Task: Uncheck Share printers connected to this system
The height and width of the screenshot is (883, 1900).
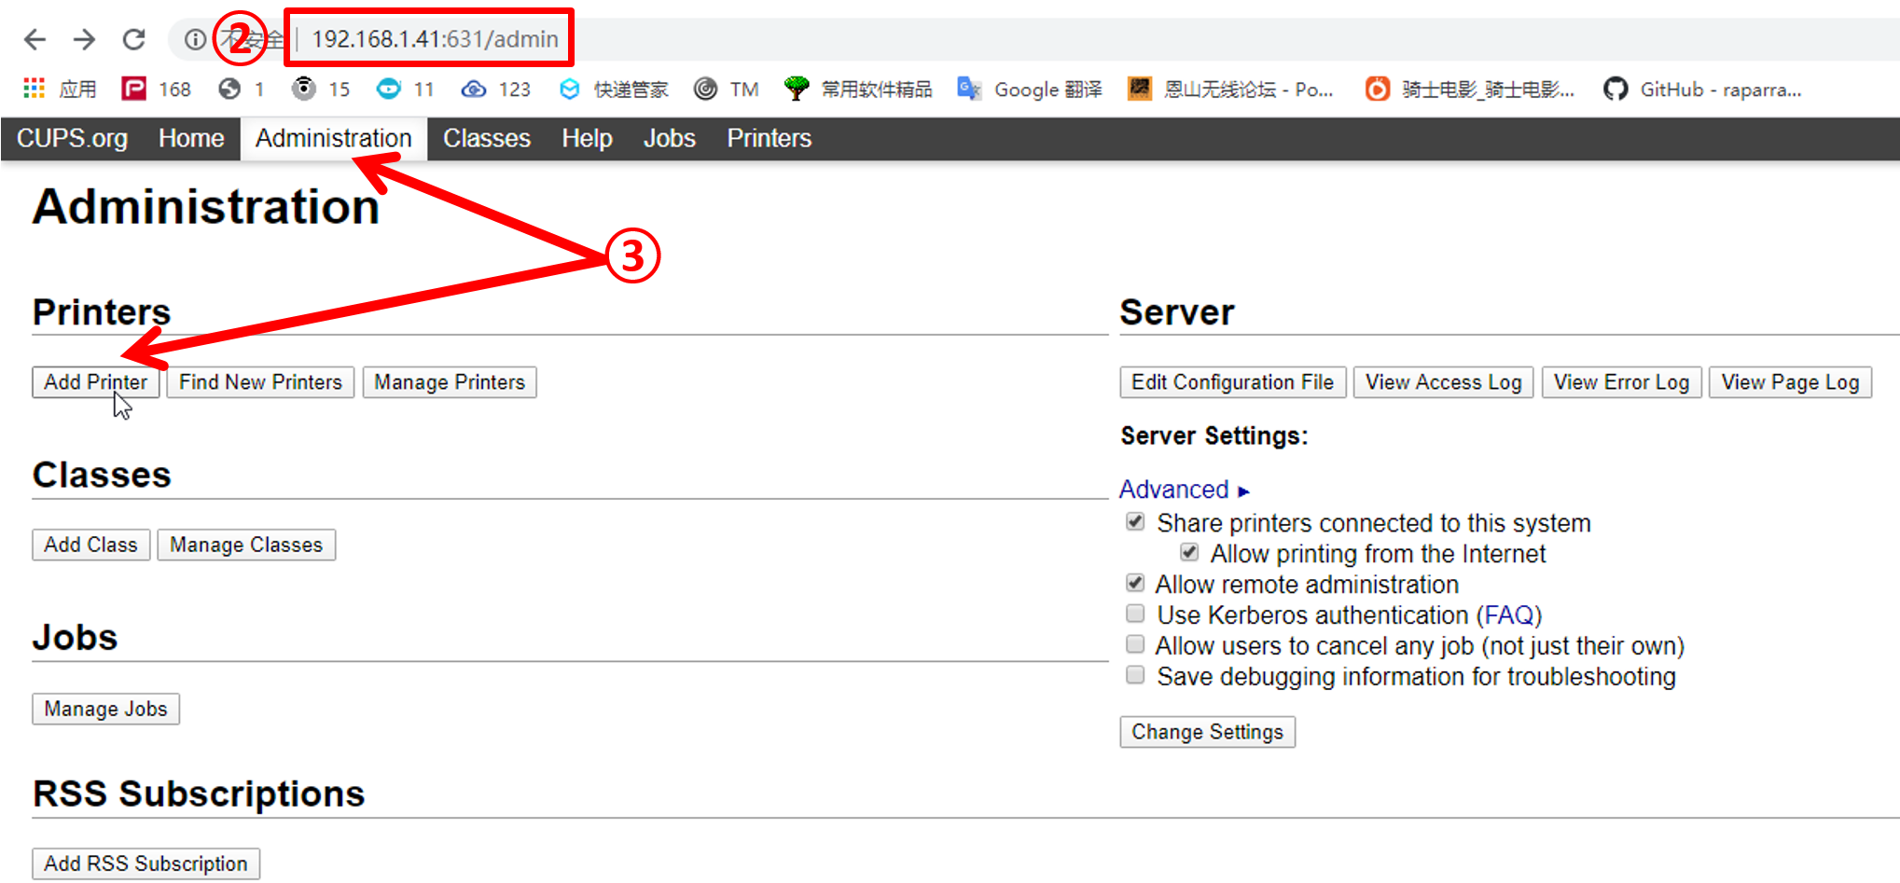Action: (1135, 521)
